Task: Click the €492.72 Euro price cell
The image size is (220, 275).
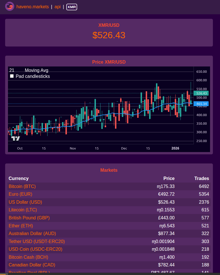Action: tap(166, 194)
